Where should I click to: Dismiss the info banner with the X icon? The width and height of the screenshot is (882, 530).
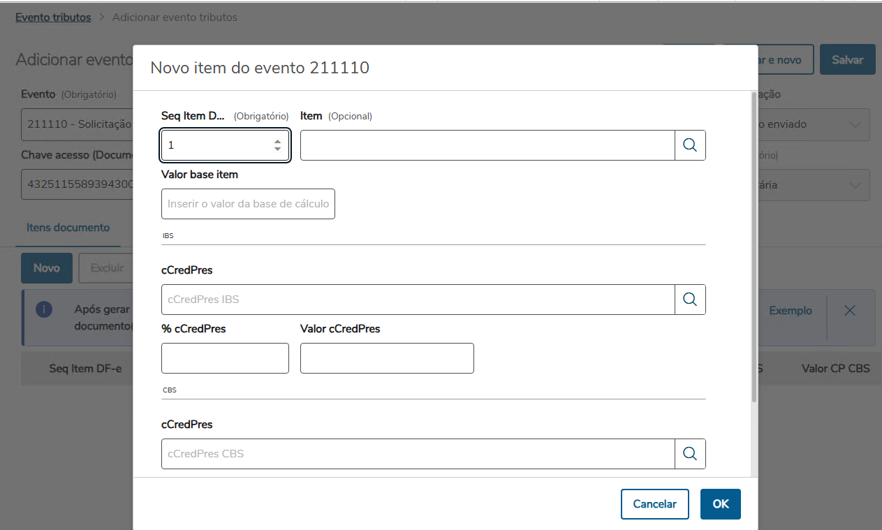(850, 311)
